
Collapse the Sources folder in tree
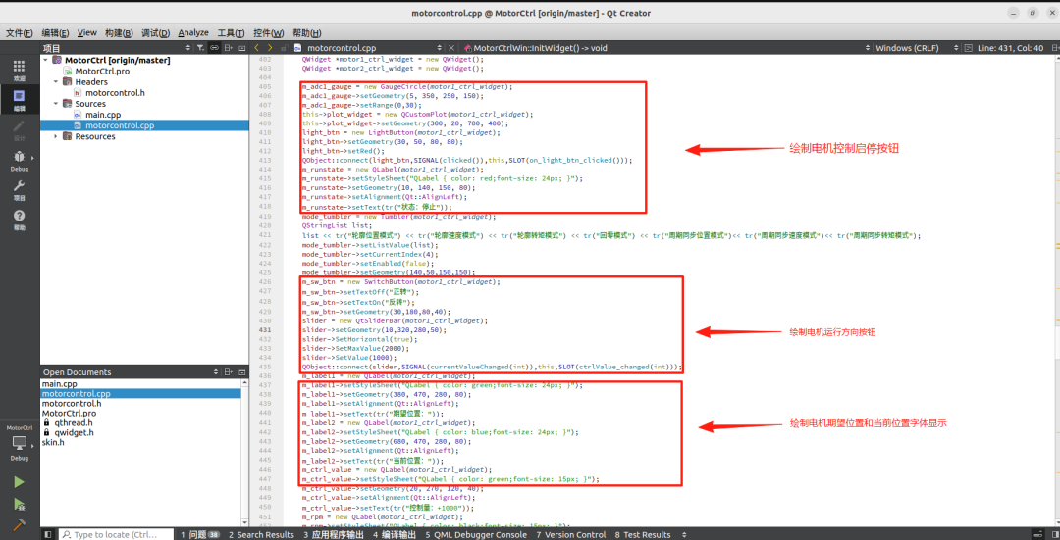pos(57,104)
